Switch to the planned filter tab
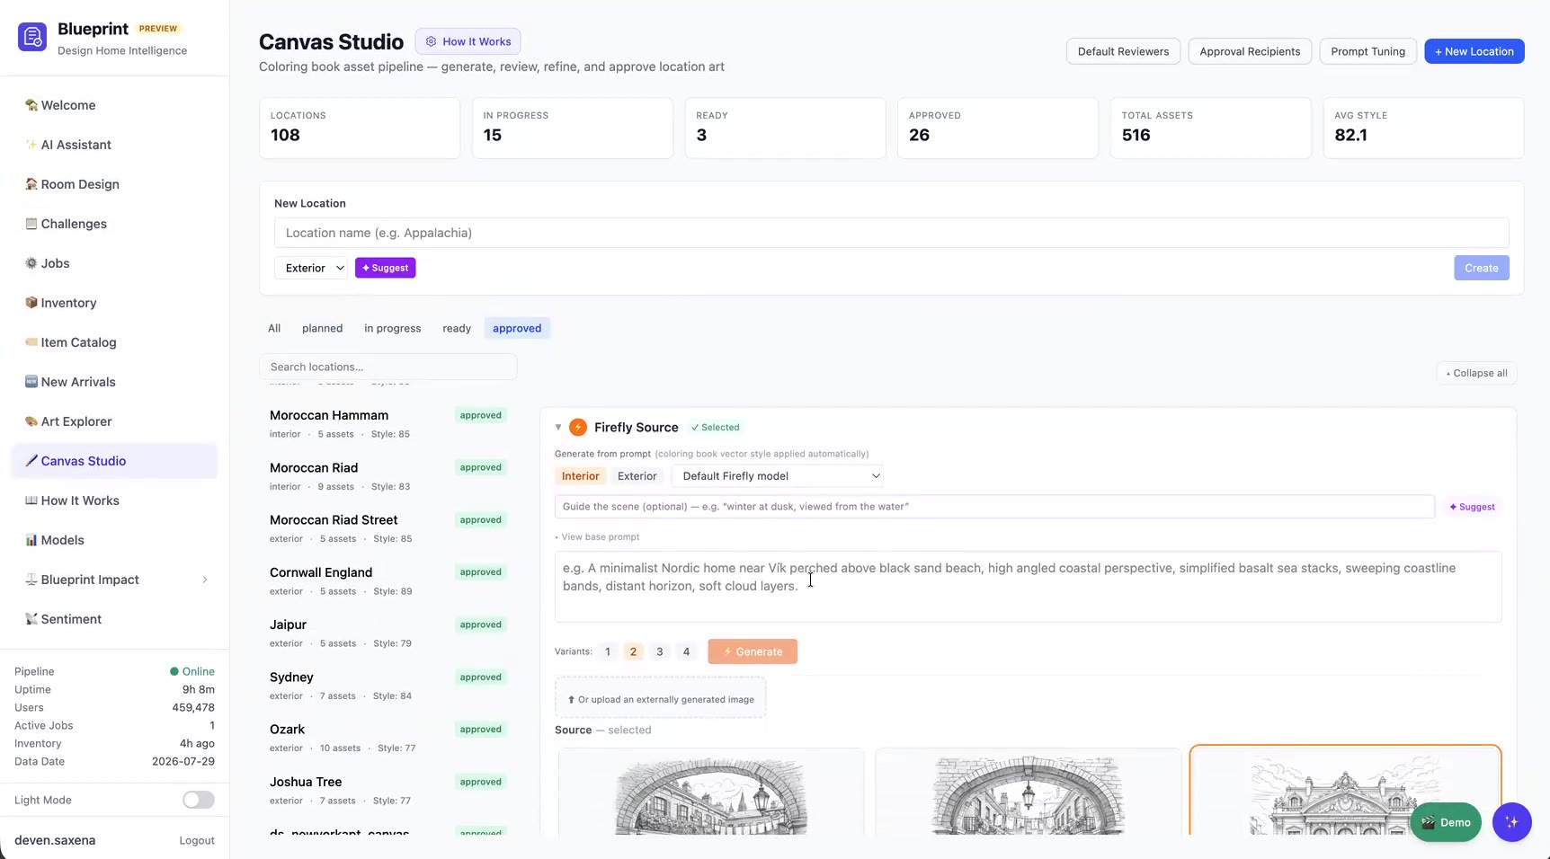The width and height of the screenshot is (1550, 859). [x=322, y=328]
